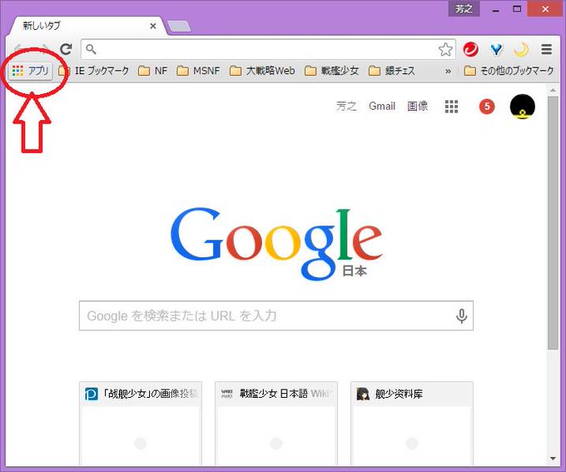566x472 pixels.
Task: Open MSNF bookmark folder
Action: [x=198, y=71]
